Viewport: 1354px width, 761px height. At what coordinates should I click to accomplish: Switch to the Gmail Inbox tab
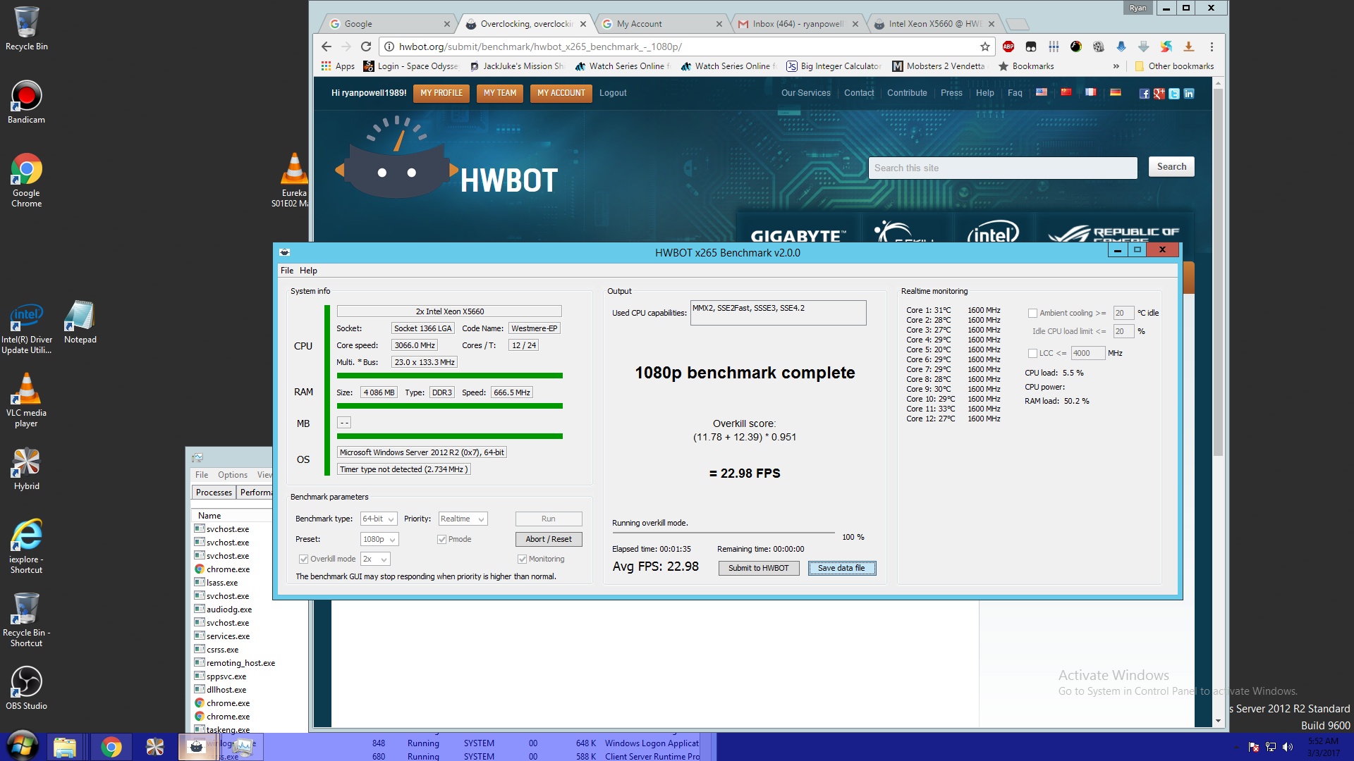coord(798,24)
